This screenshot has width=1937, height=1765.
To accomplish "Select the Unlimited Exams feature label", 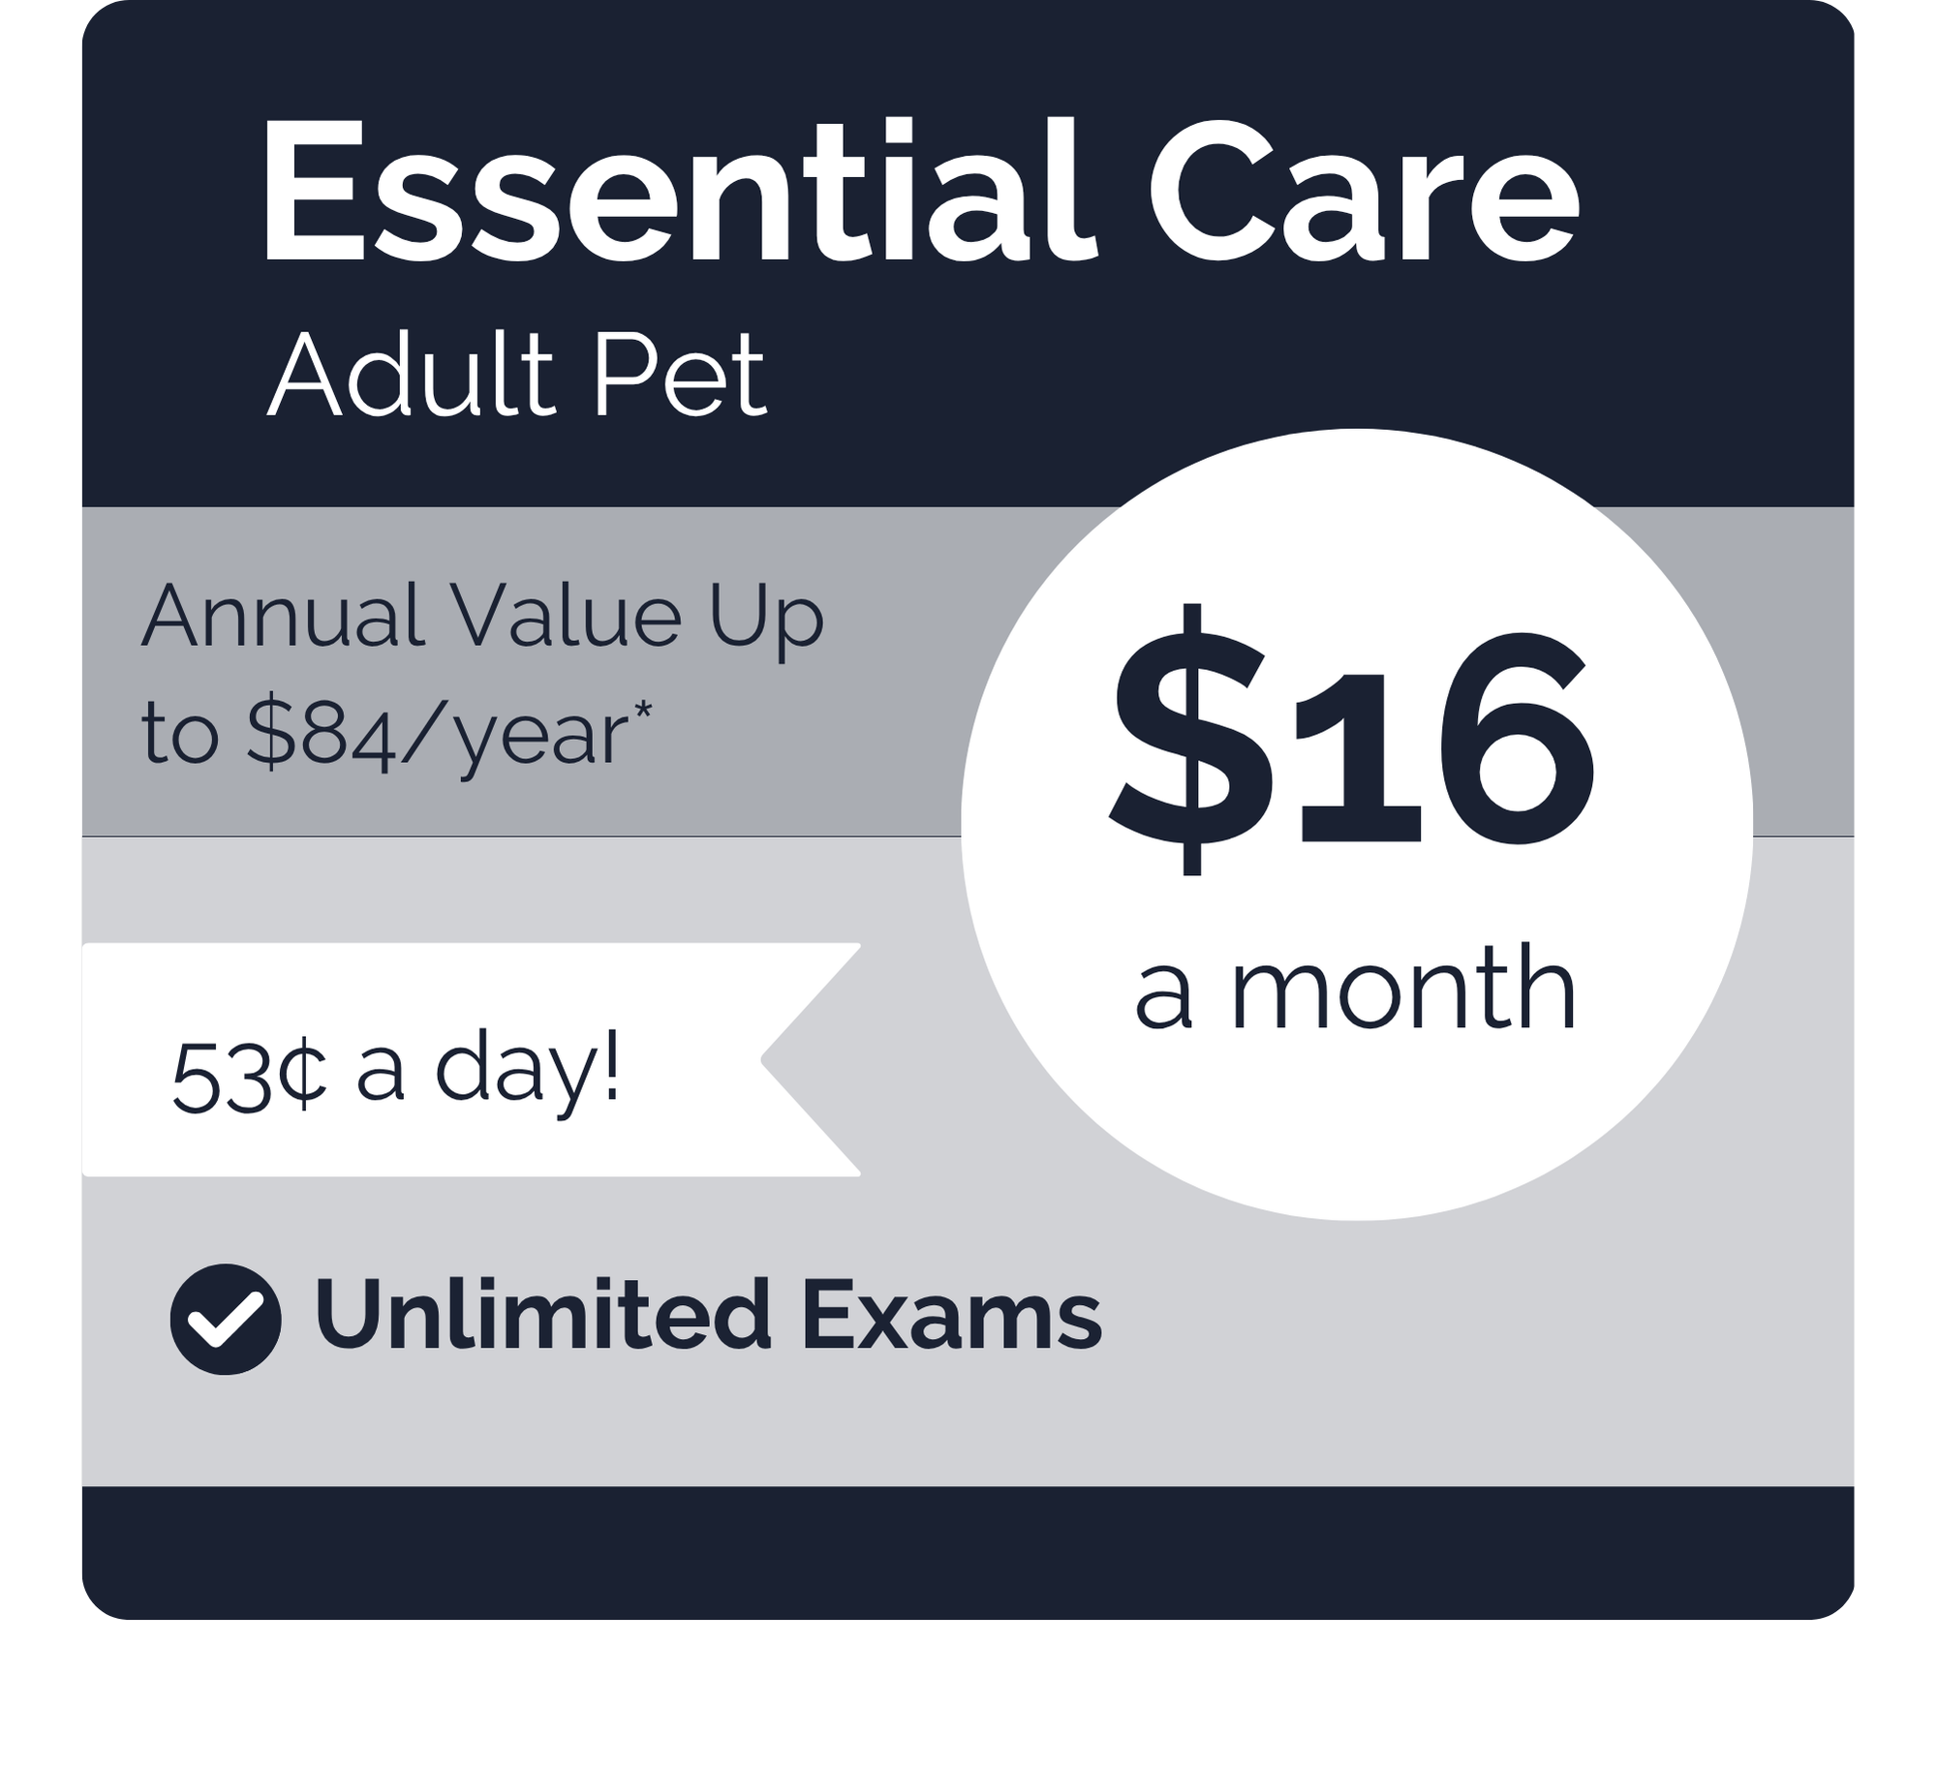I will point(708,1316).
